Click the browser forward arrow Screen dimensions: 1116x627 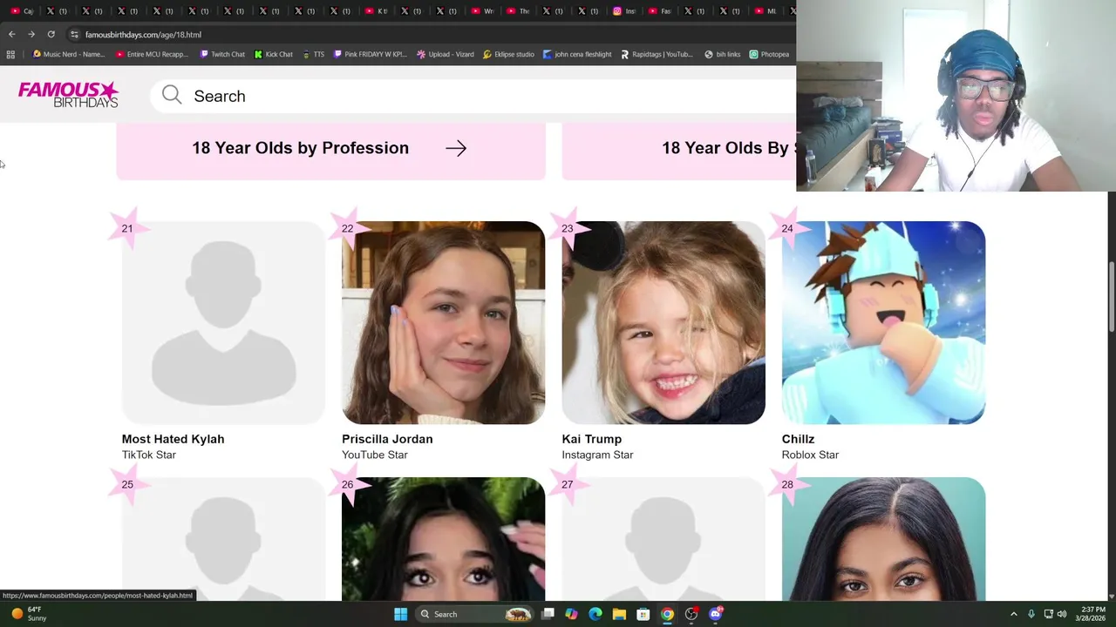tap(31, 35)
